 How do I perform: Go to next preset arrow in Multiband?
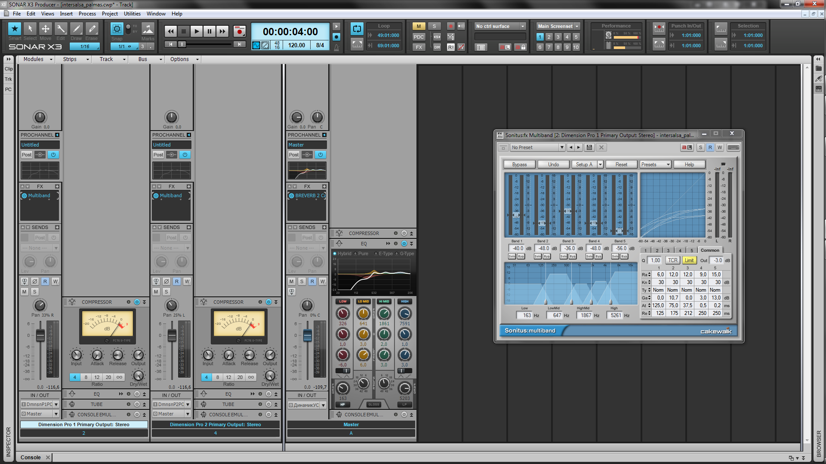[579, 147]
